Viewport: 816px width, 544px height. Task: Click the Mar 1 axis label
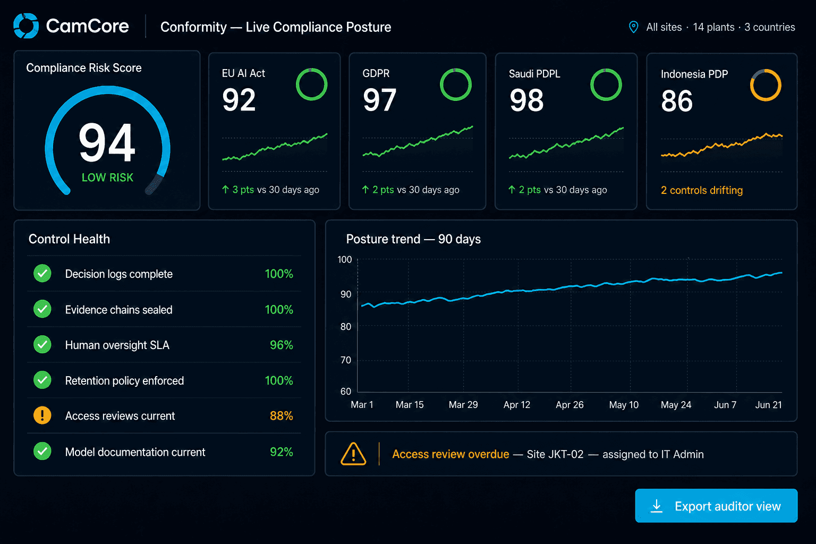[x=362, y=405]
